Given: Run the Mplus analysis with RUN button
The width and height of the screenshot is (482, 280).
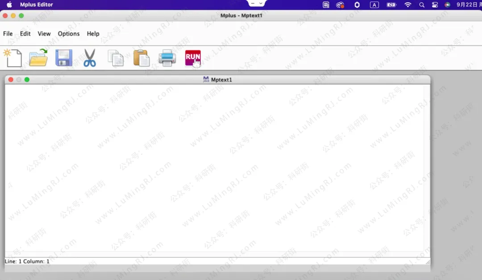Looking at the screenshot, I should (x=193, y=58).
